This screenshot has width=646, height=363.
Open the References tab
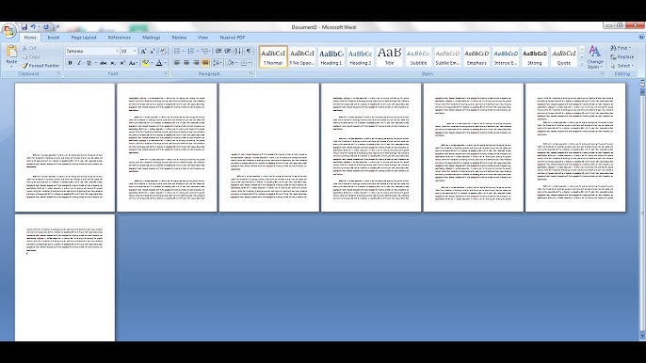coord(119,38)
